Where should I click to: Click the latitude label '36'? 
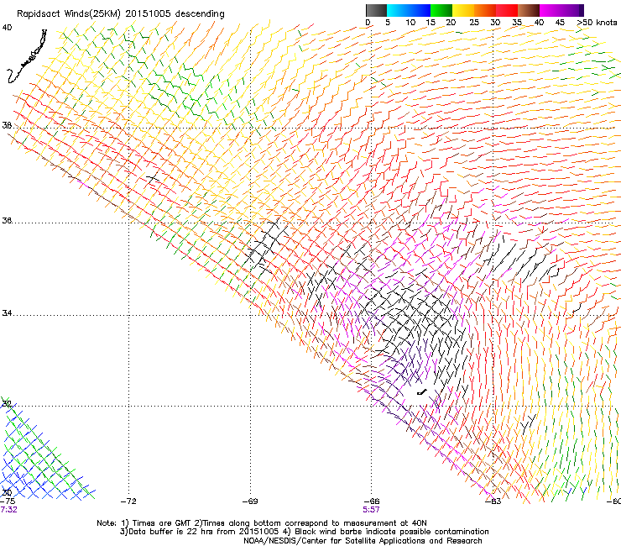click(7, 220)
